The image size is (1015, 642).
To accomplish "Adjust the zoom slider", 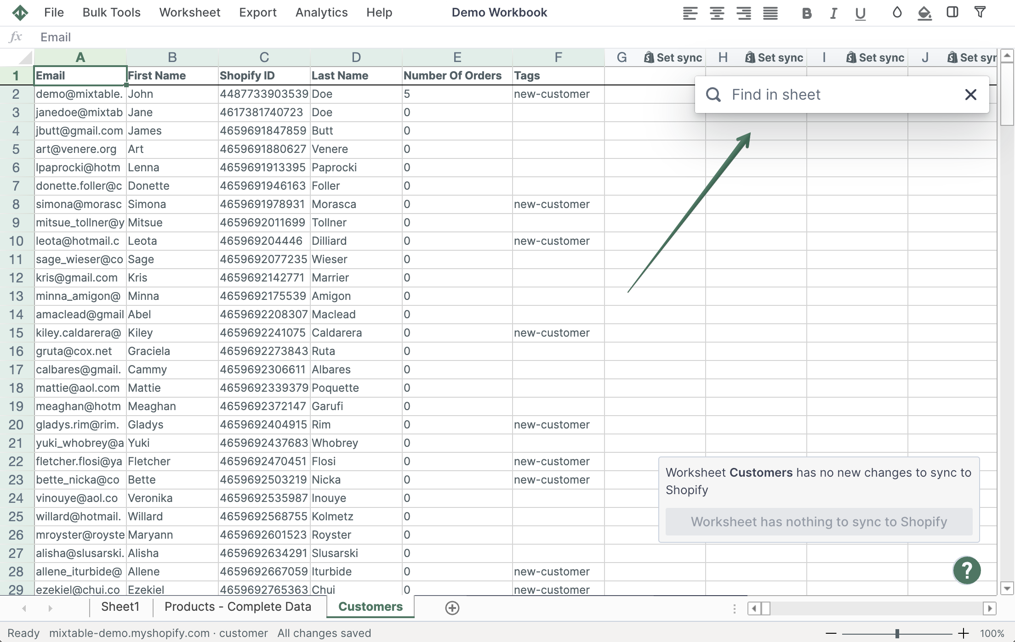I will click(897, 633).
